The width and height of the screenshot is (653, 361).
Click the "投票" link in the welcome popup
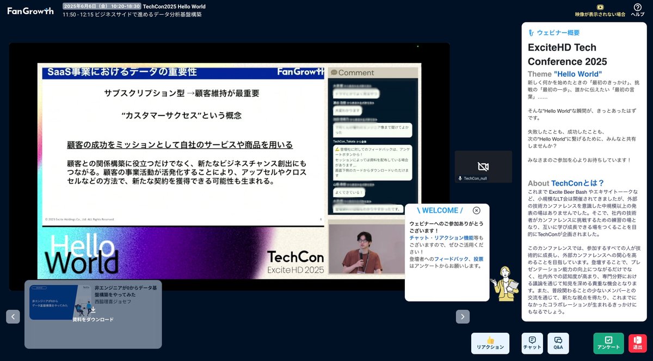[478, 259]
